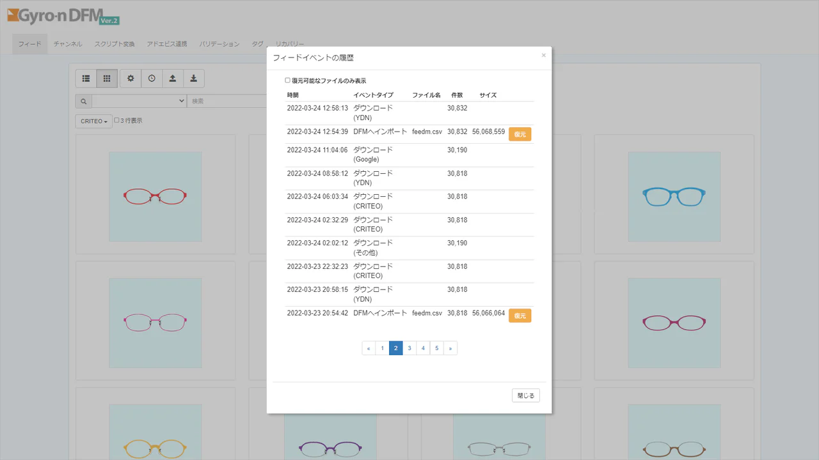Open the タグ tab
Image resolution: width=819 pixels, height=460 pixels.
[x=257, y=44]
